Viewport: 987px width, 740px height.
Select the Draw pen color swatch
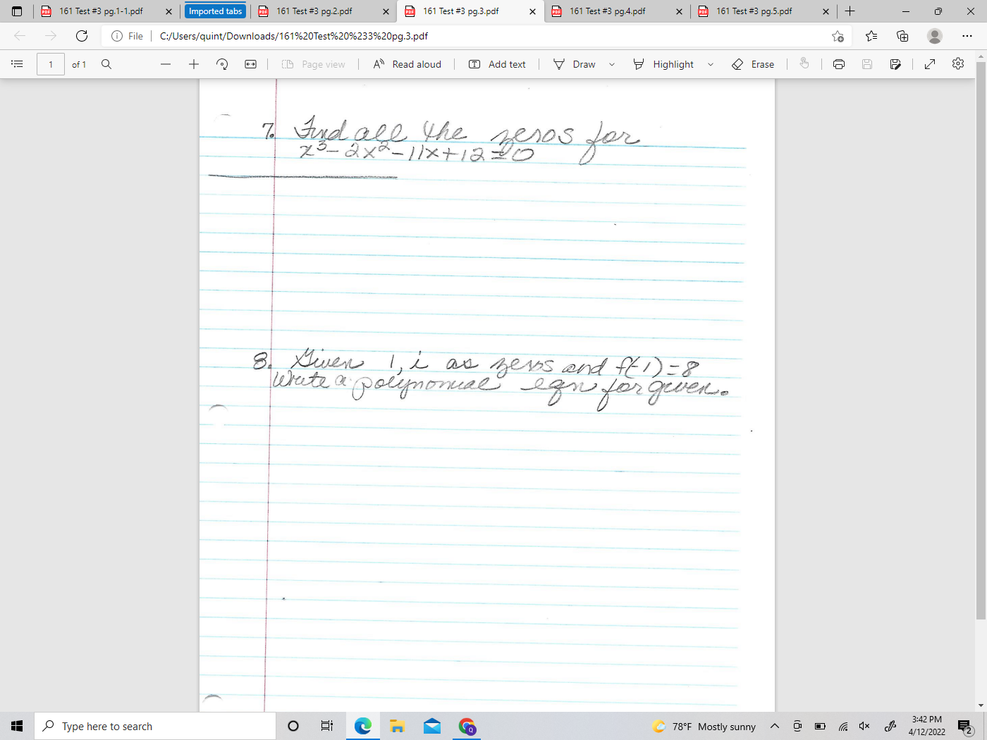[x=558, y=64]
